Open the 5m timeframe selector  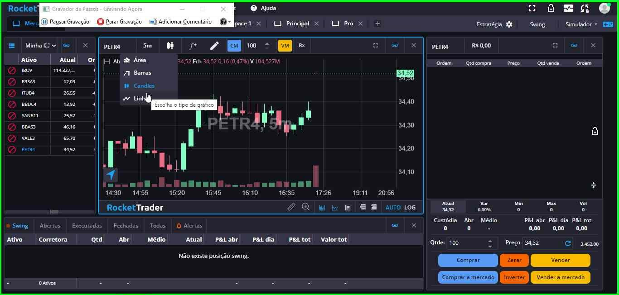[x=147, y=46]
